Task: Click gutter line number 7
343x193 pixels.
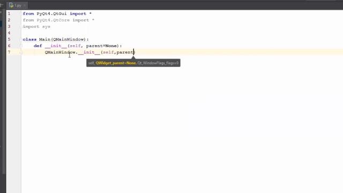Action: click(x=9, y=53)
